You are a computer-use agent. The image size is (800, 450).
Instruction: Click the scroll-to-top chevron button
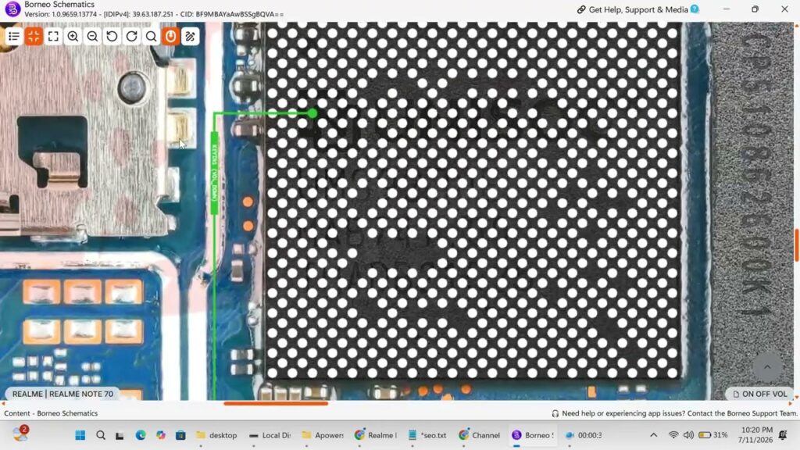tap(767, 366)
